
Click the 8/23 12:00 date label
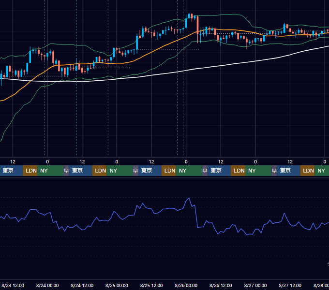[13, 285]
